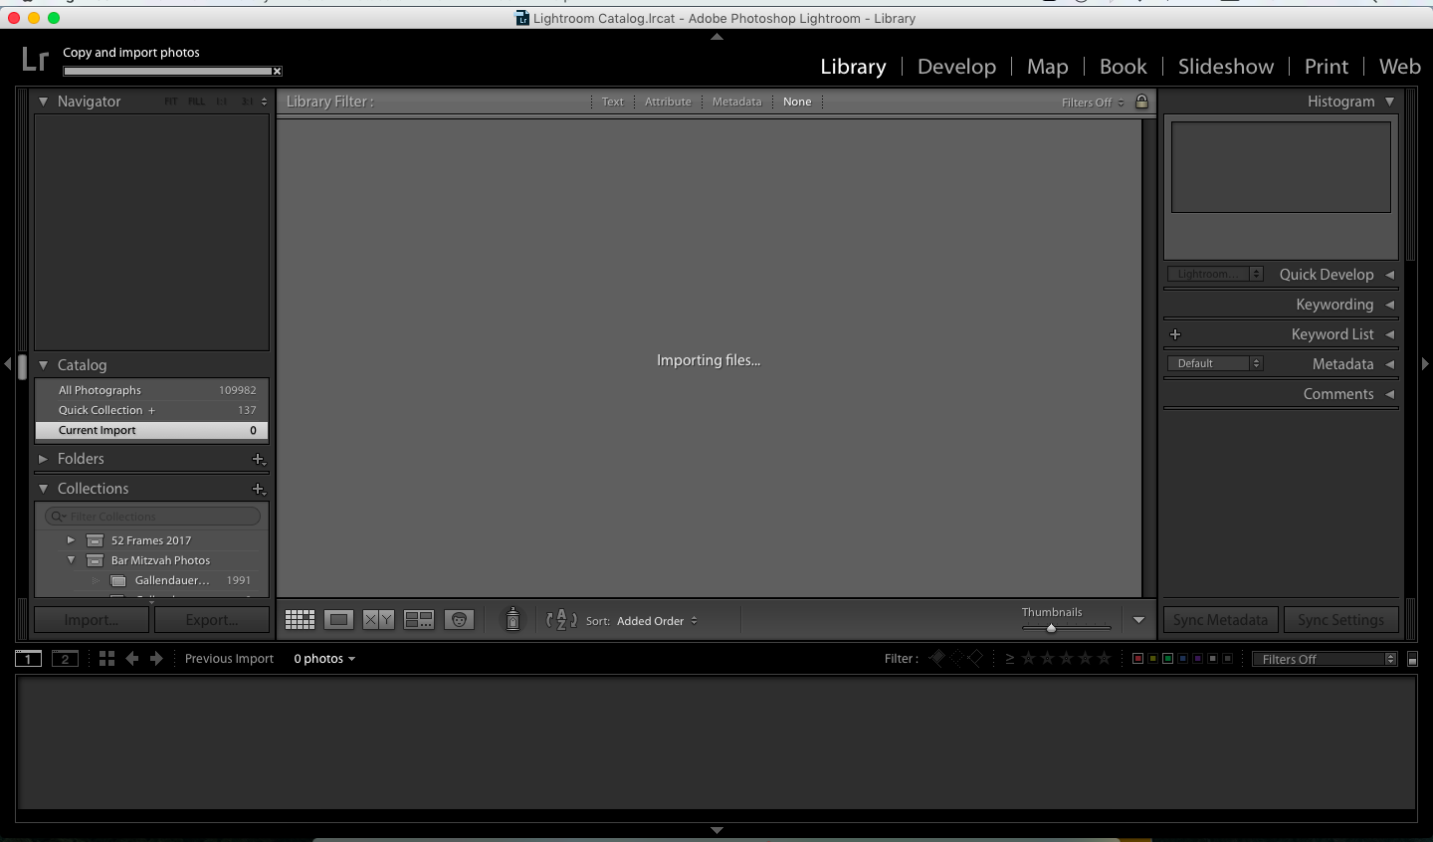The width and height of the screenshot is (1433, 842).
Task: Filter by green color label
Action: point(1167,659)
